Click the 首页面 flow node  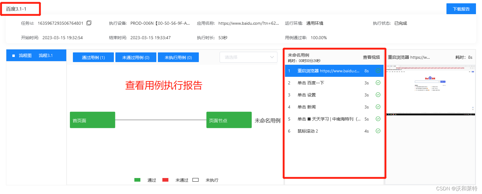[92, 120]
